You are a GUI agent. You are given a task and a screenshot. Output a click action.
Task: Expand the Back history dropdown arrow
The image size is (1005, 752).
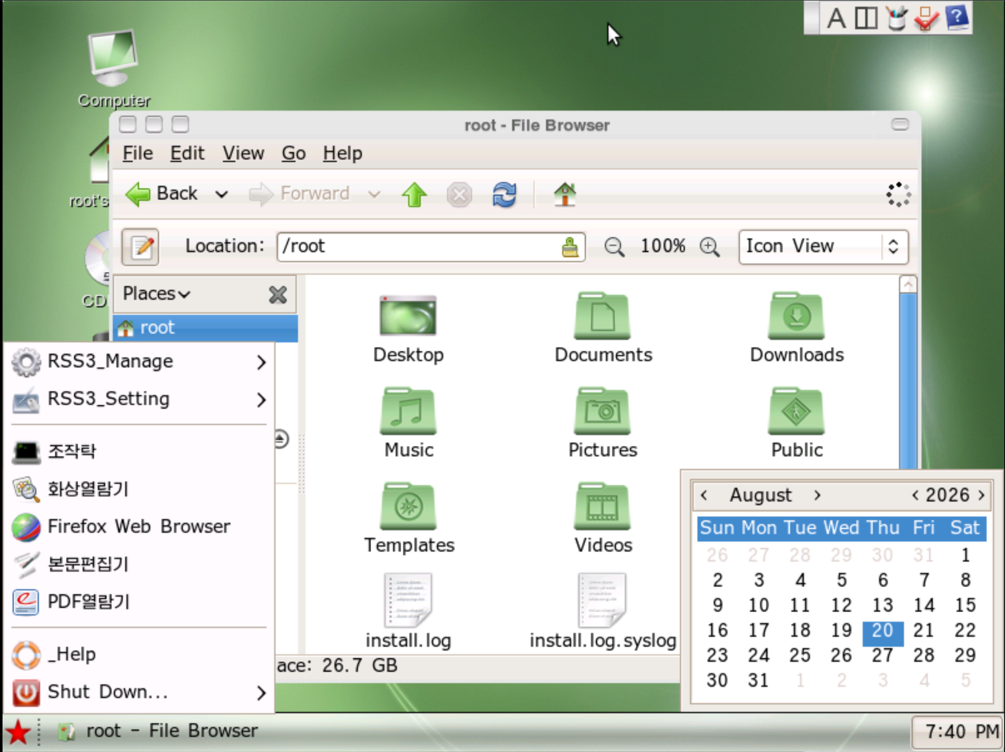[x=221, y=195]
